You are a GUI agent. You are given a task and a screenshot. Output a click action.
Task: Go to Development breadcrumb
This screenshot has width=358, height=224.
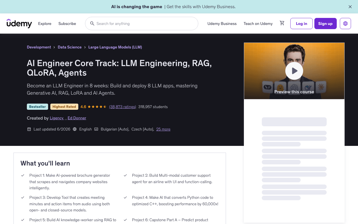tap(39, 47)
